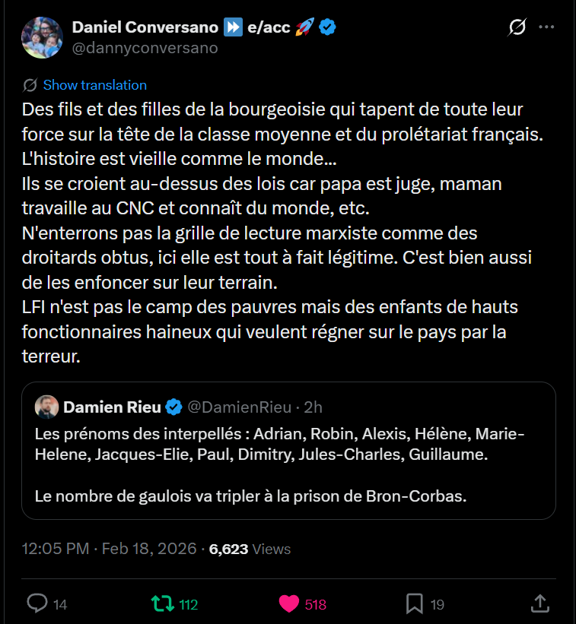Open @dannyconversano handle link
576x624 pixels.
coord(145,48)
